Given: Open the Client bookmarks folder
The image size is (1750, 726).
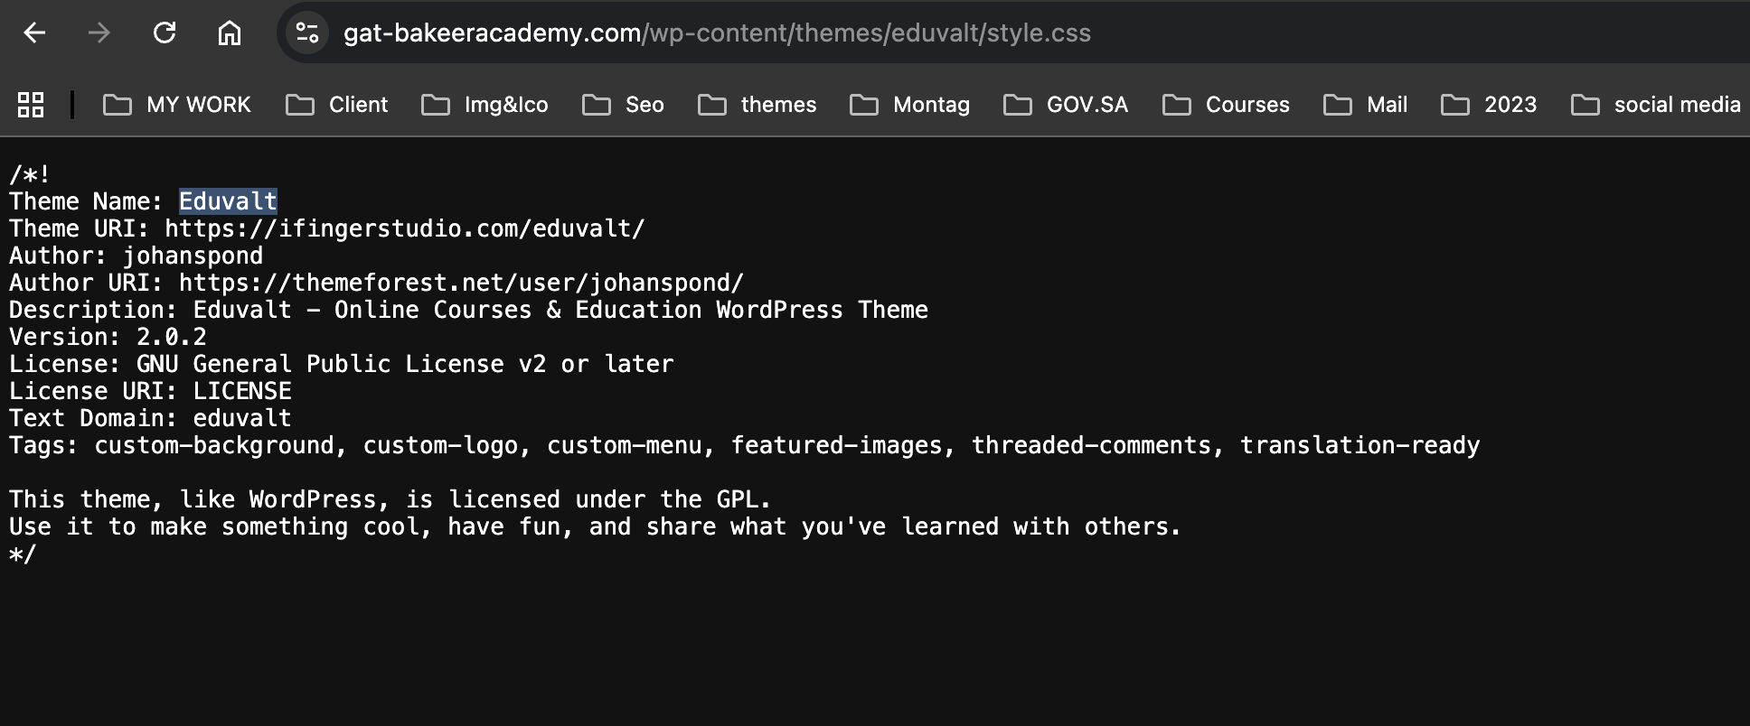Looking at the screenshot, I should 336,105.
